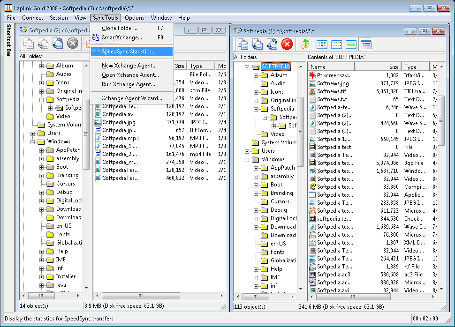This screenshot has width=455, height=327.
Task: Open the File menu
Action: click(x=11, y=18)
